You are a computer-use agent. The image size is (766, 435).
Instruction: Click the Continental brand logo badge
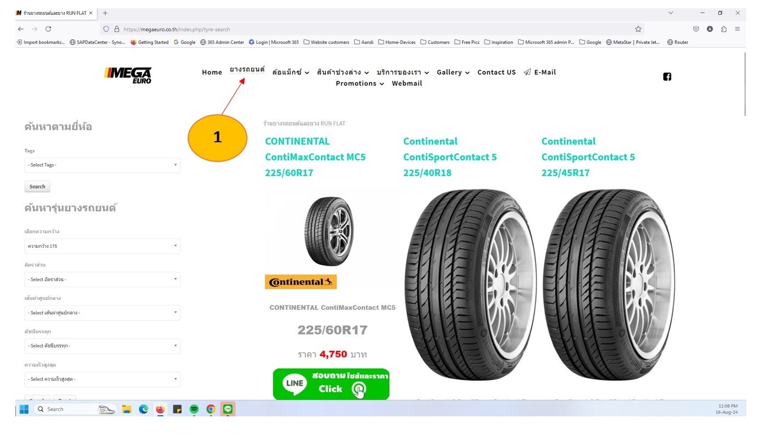tap(301, 282)
